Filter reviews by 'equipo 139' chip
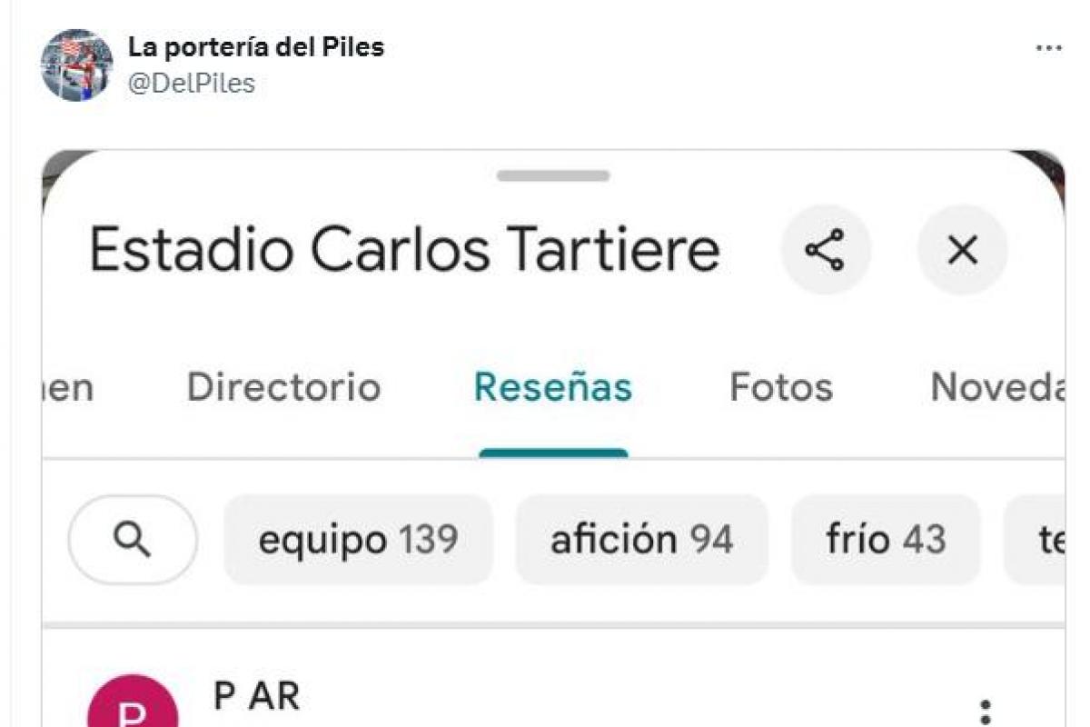Screen dimensions: 1090x727 coord(358,540)
